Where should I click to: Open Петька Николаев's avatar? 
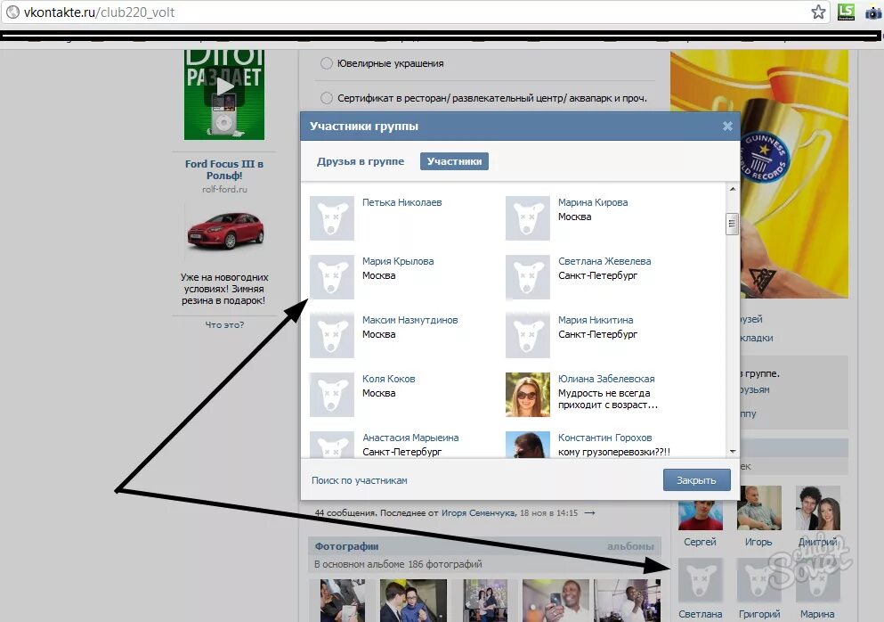coord(332,217)
